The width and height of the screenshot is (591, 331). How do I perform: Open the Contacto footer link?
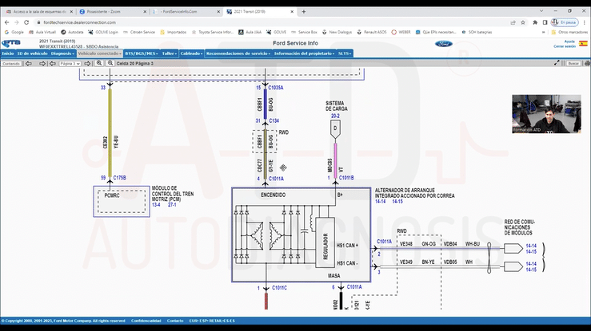(x=175, y=321)
